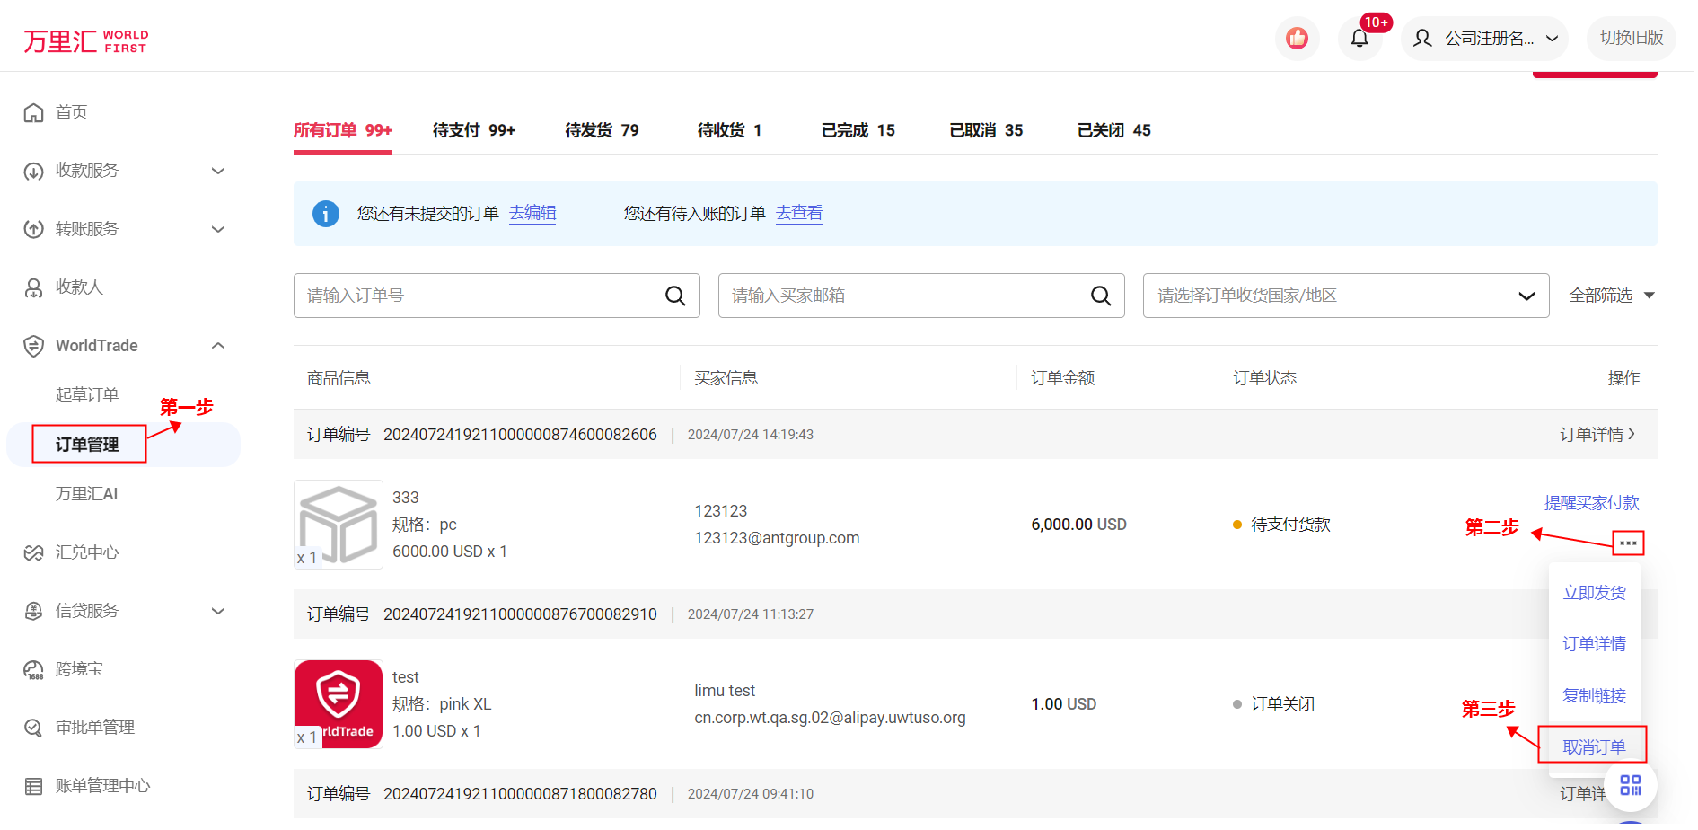Screen dimensions: 1698x830
Task: Click the buyer email search magnifier icon
Action: (x=1102, y=296)
